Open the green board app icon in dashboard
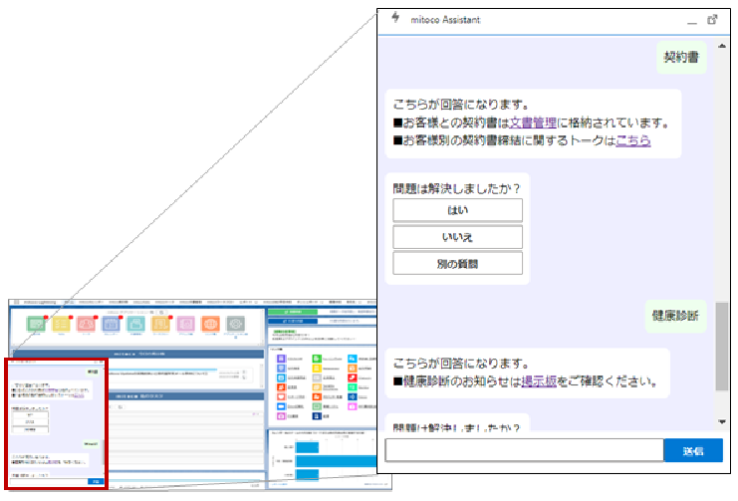 [x=36, y=324]
